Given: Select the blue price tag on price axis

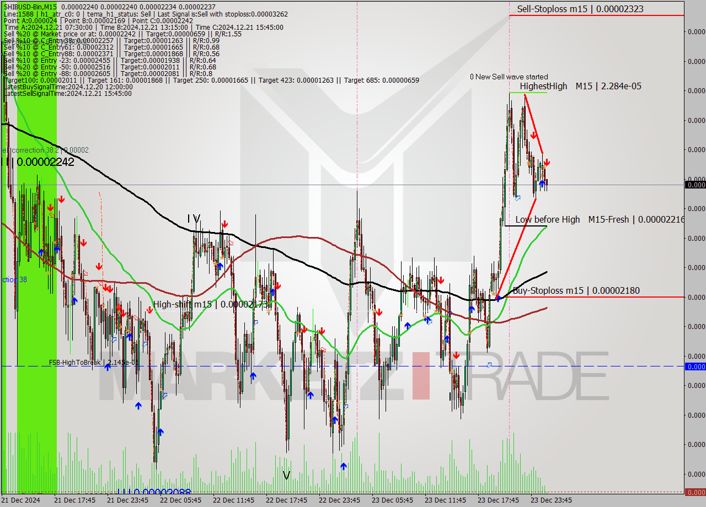Looking at the screenshot, I should click(695, 366).
